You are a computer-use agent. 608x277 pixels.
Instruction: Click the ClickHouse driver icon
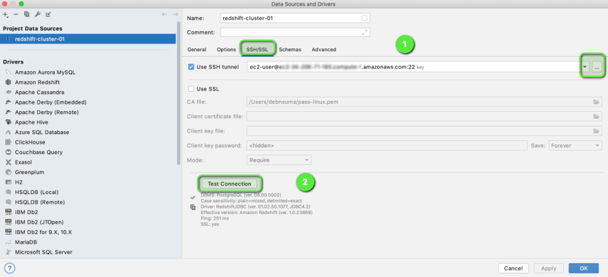[8, 142]
